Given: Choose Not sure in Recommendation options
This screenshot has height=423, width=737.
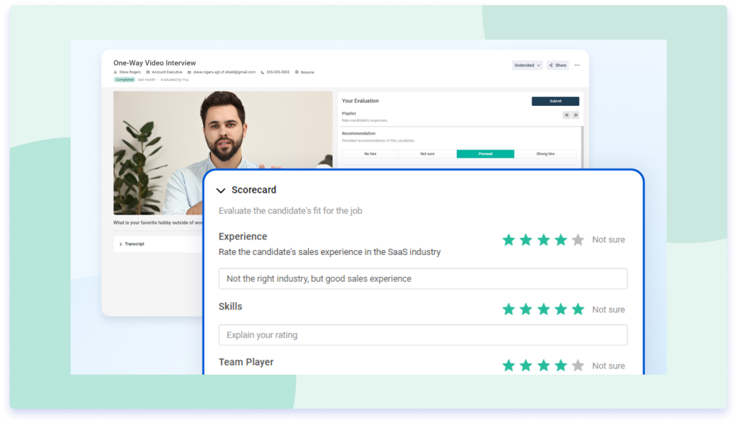Looking at the screenshot, I should click(x=427, y=154).
